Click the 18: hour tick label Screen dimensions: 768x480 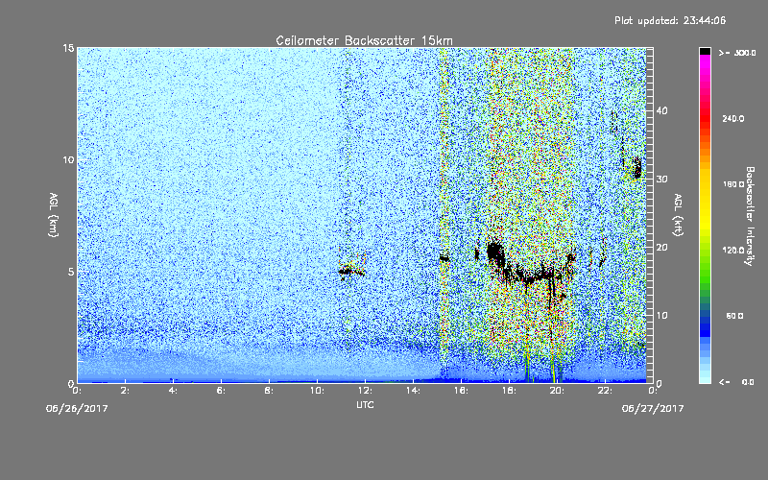coord(509,391)
